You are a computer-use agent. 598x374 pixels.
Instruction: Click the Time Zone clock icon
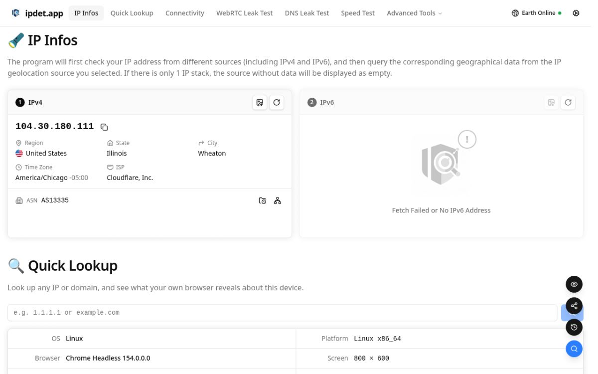[x=19, y=167]
